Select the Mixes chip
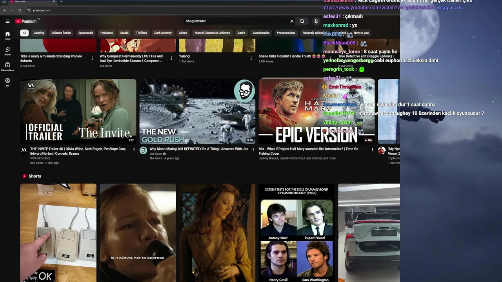 pyautogui.click(x=183, y=33)
